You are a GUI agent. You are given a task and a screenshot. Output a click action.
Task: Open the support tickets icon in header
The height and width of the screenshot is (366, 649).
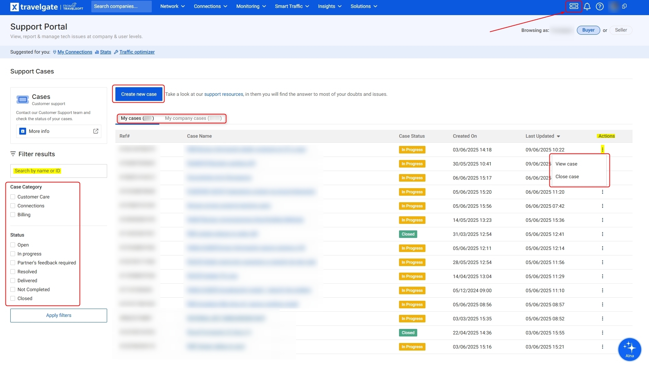point(574,6)
